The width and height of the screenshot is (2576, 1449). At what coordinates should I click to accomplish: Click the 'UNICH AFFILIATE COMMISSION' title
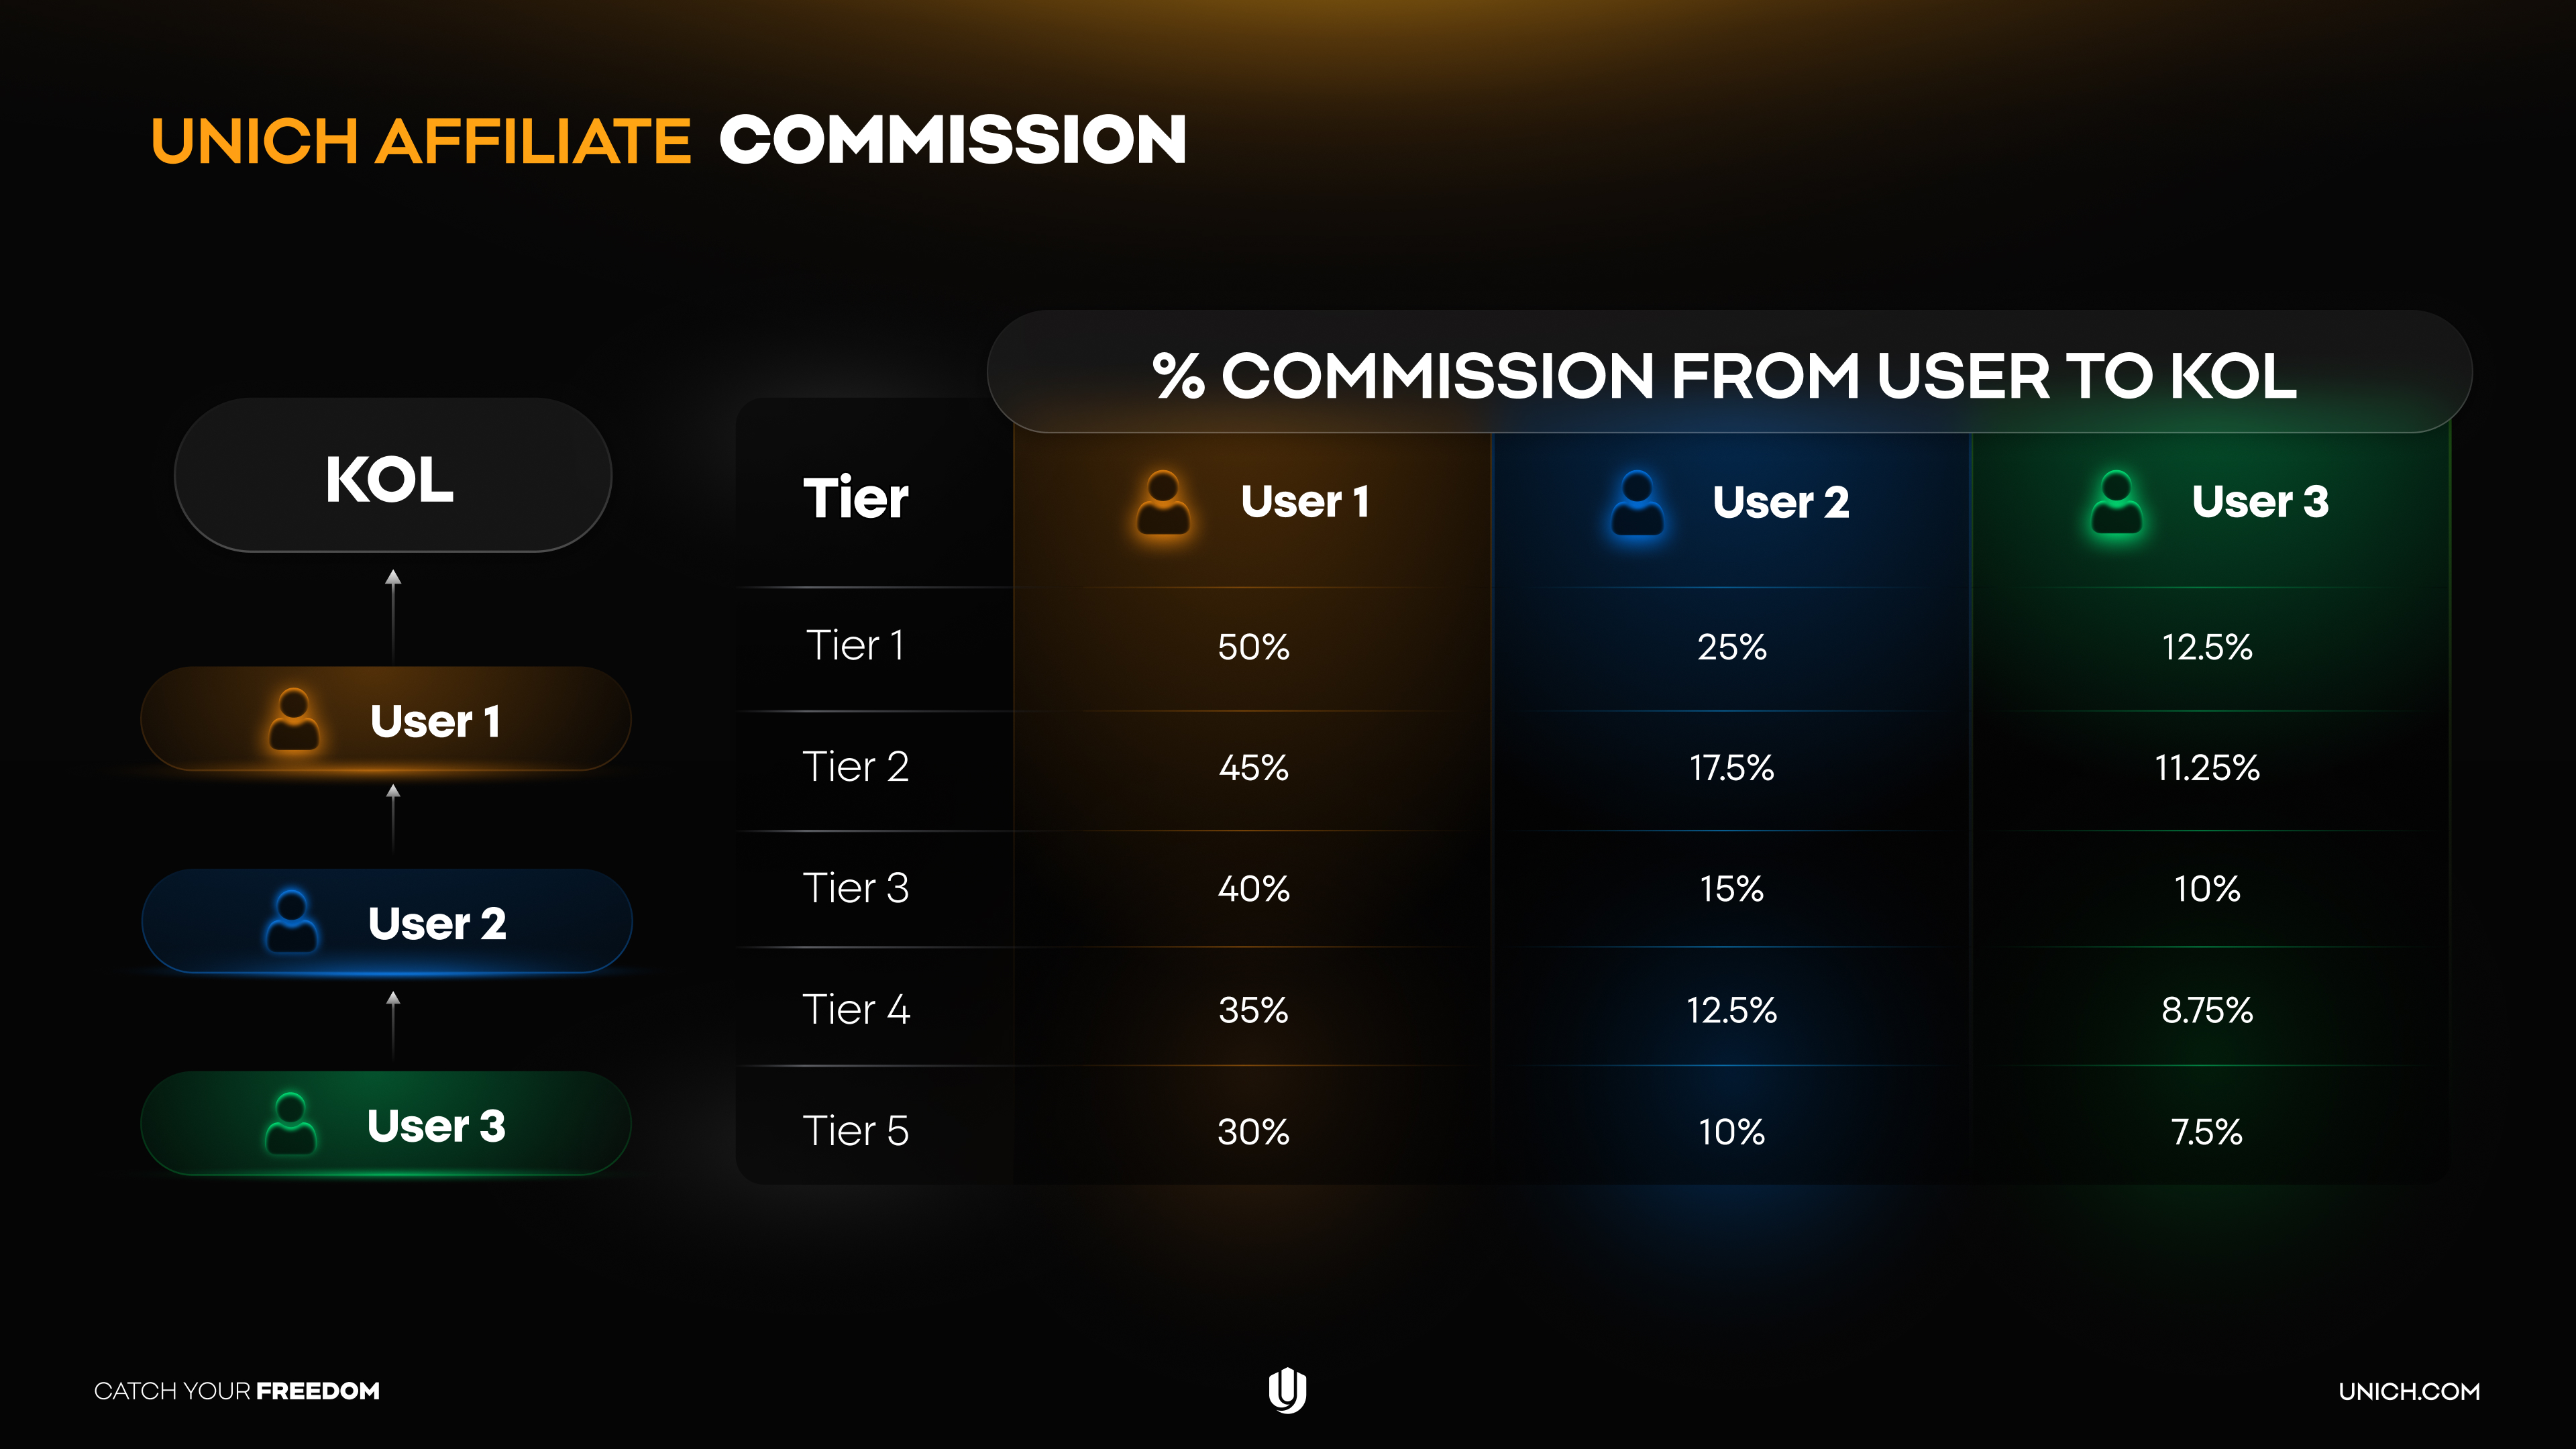(x=668, y=140)
